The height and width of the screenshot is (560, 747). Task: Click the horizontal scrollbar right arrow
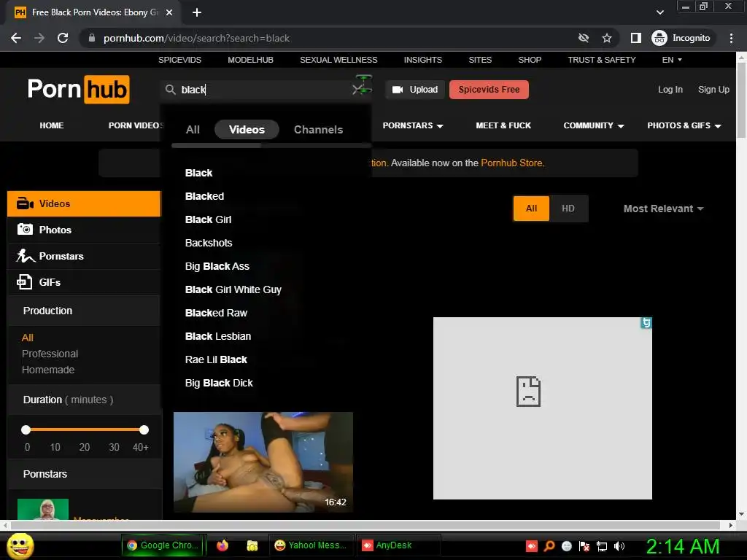pos(731,525)
